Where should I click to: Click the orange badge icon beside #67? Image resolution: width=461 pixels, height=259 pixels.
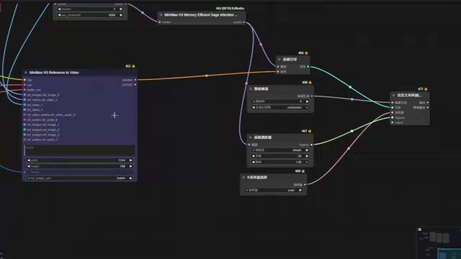pyautogui.click(x=310, y=131)
